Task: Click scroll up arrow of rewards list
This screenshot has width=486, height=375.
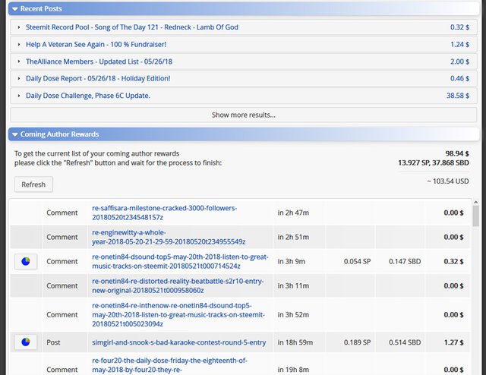Action: pos(476,202)
